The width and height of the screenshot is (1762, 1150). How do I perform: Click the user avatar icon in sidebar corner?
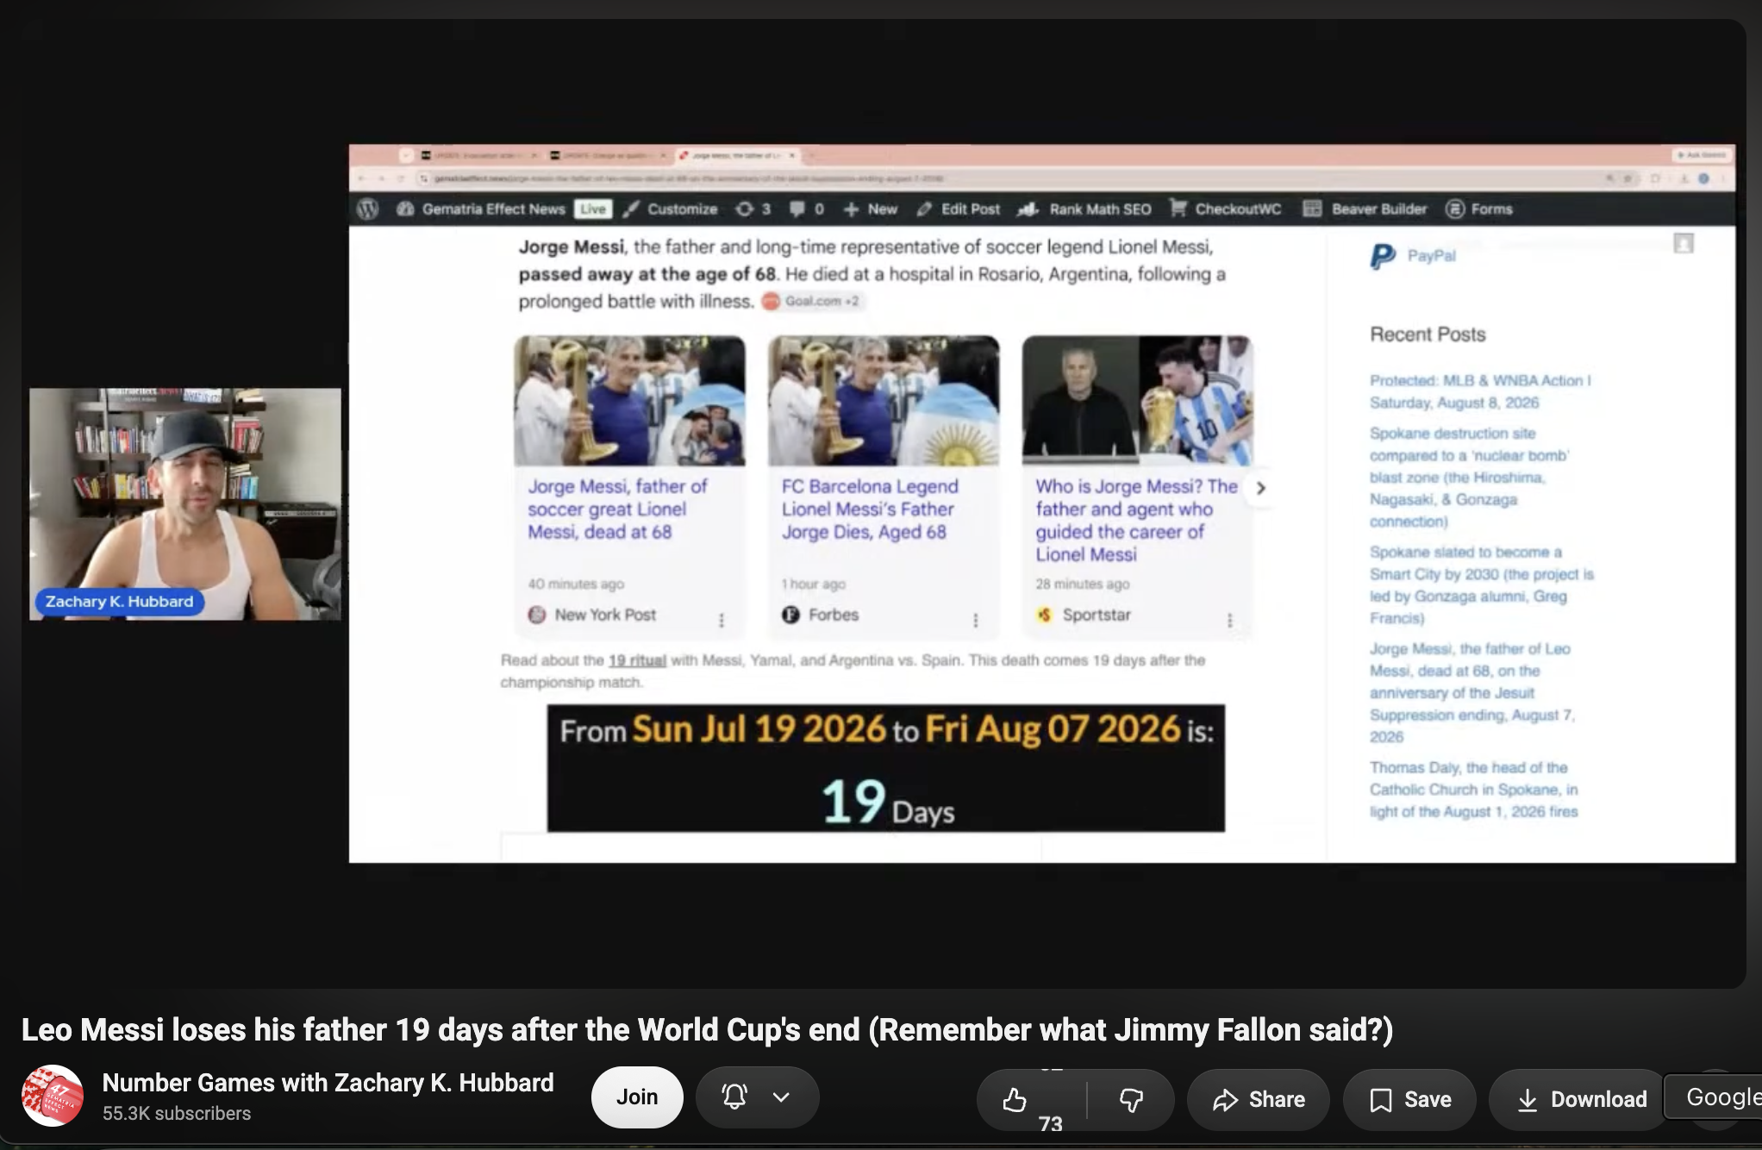coord(1684,243)
